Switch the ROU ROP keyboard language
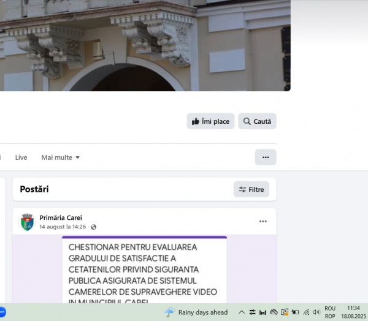The width and height of the screenshot is (368, 321). (330, 312)
